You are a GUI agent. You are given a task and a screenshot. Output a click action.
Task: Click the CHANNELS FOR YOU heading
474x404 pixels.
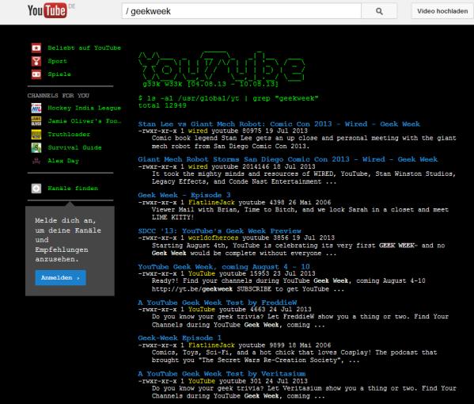click(x=59, y=96)
